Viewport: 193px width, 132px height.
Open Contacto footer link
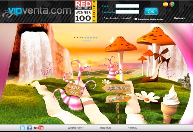click(133, 128)
